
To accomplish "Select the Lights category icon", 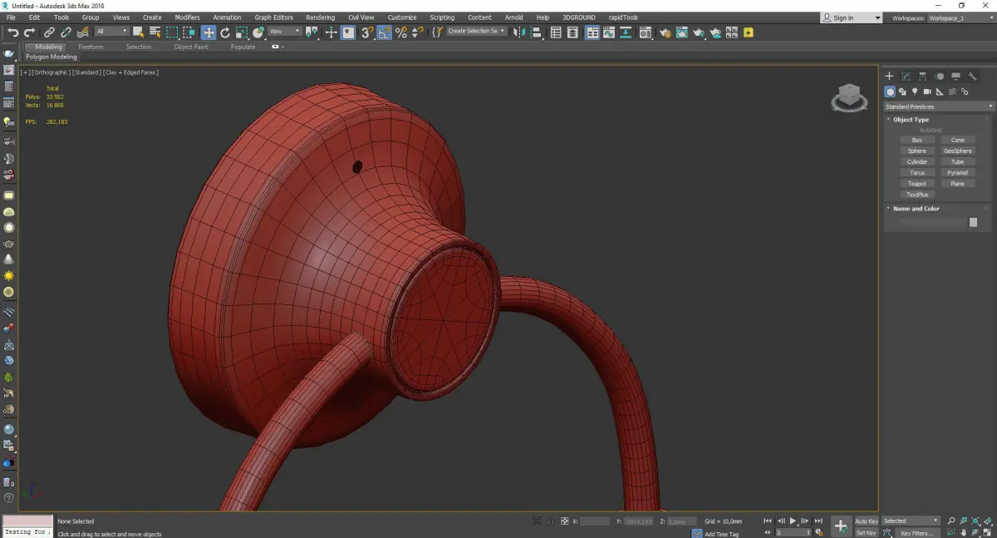I will point(915,91).
